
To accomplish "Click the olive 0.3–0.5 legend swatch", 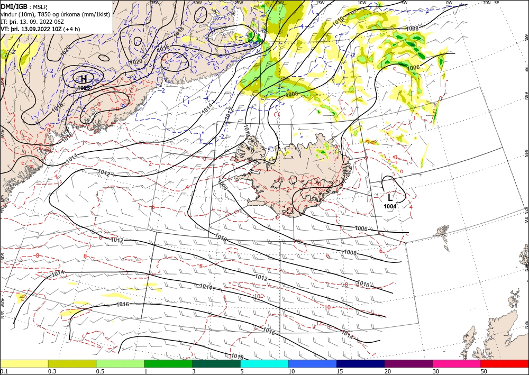I will click(x=72, y=363).
